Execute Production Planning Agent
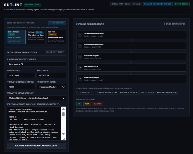This screenshot has width=193, height=154. click(36, 146)
